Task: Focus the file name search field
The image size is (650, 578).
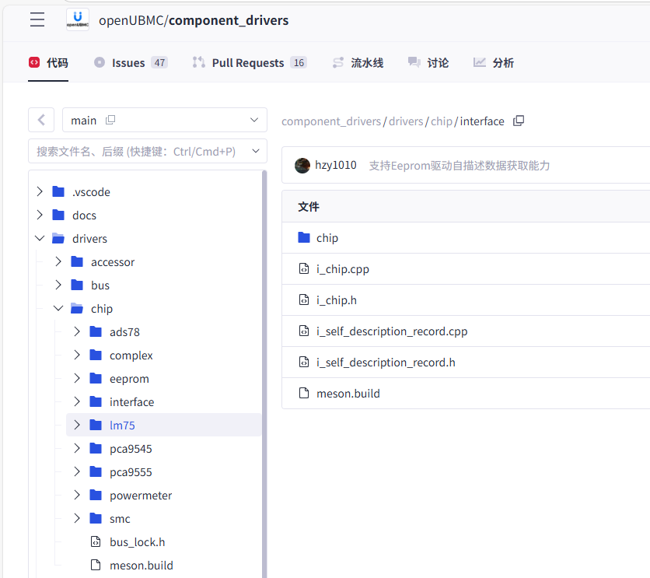Action: point(147,151)
